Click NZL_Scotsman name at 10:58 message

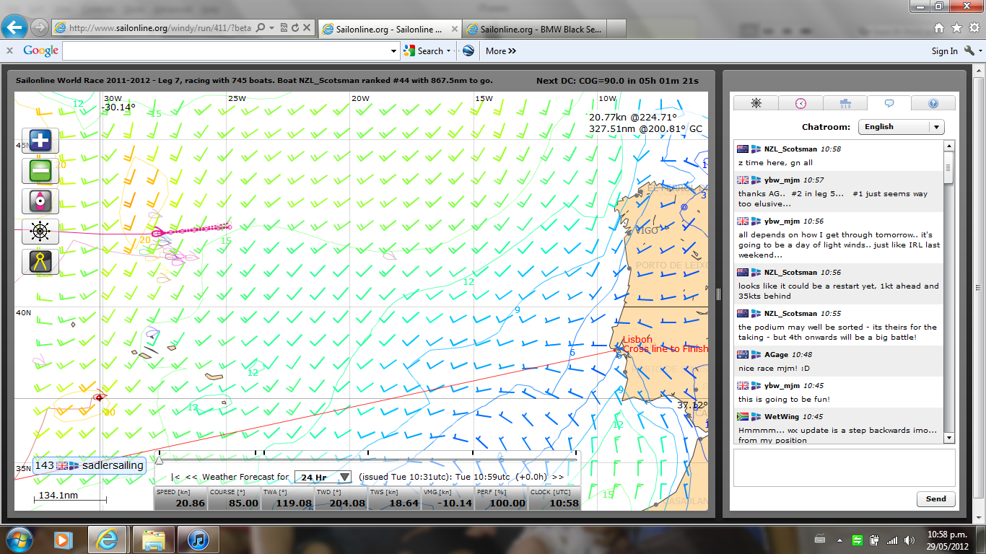click(792, 149)
